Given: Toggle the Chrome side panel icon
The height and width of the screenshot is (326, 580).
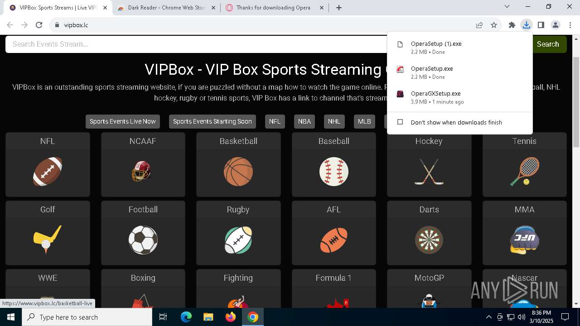Looking at the screenshot, I should point(541,25).
